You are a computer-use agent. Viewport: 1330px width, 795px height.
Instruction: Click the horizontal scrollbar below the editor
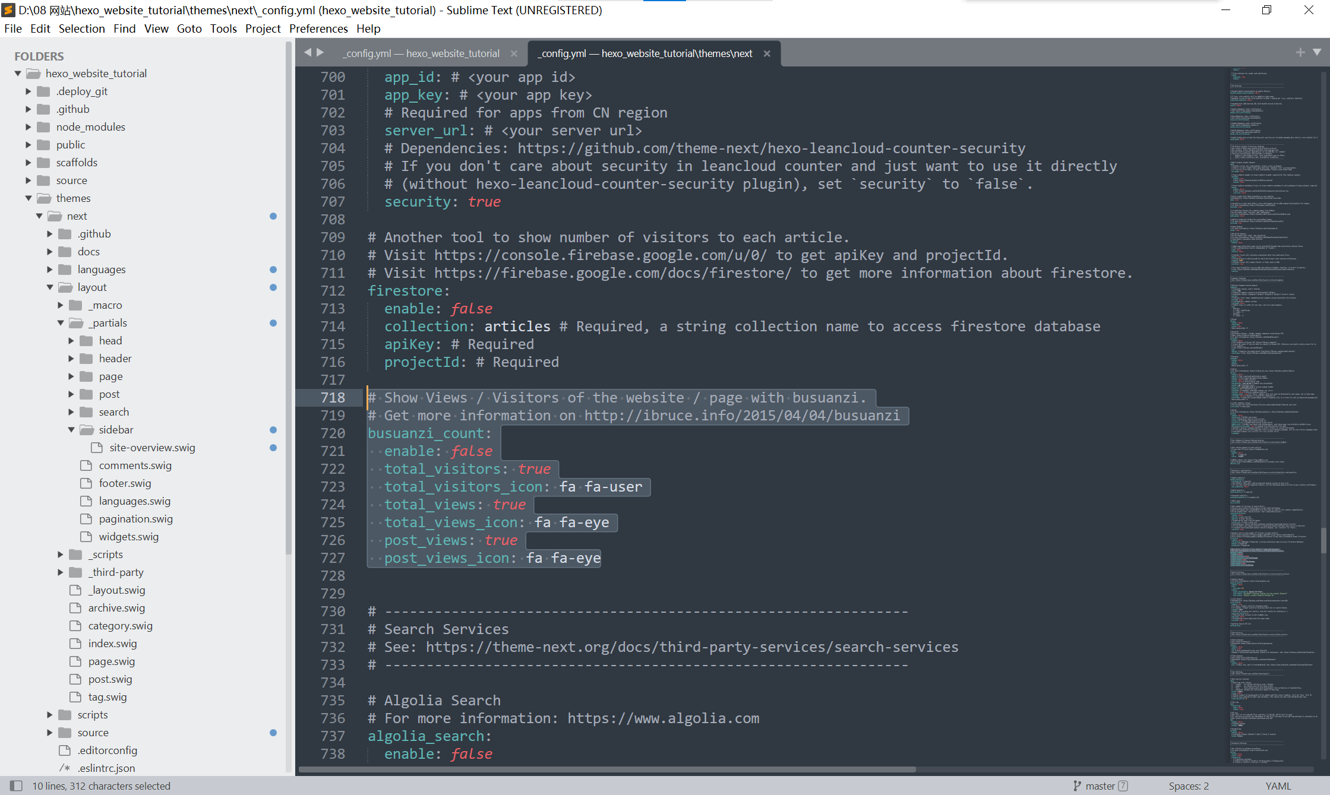[606, 769]
